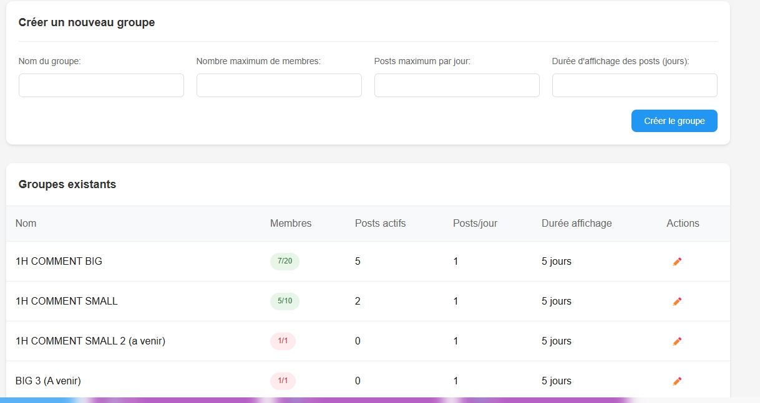Click the Durée affichage column header
This screenshot has height=403, width=760.
(x=577, y=224)
